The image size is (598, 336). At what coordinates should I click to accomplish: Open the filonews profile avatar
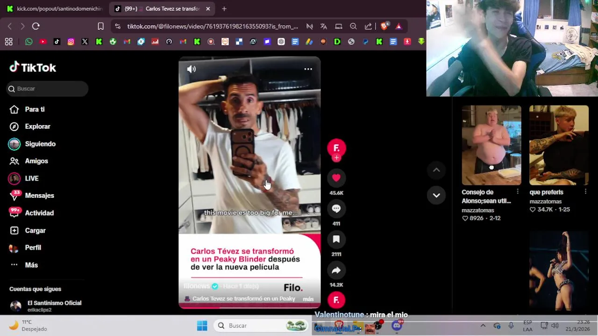(x=336, y=148)
